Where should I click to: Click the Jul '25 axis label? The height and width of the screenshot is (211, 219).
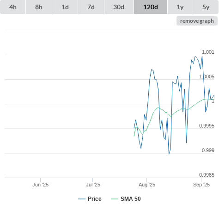click(x=93, y=185)
